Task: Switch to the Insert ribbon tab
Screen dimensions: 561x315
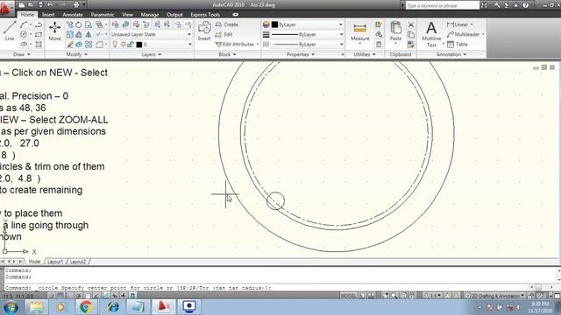Action: click(x=48, y=15)
